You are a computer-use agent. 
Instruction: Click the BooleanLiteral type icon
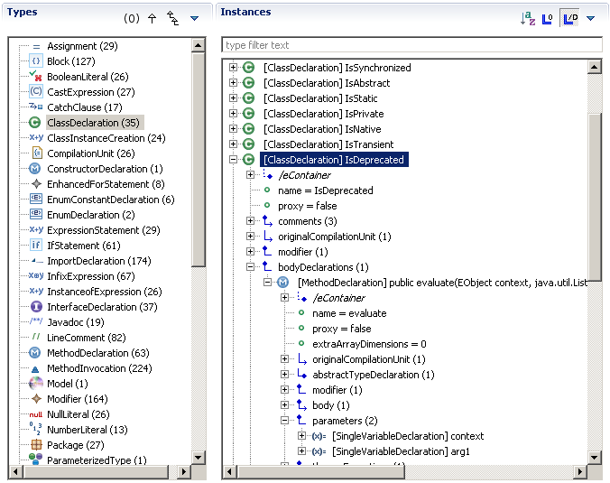pyautogui.click(x=36, y=76)
